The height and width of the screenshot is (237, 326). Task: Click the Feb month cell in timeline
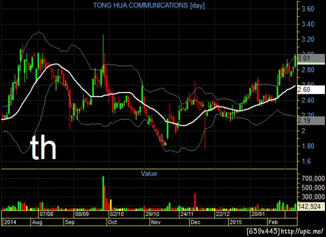coord(282,222)
